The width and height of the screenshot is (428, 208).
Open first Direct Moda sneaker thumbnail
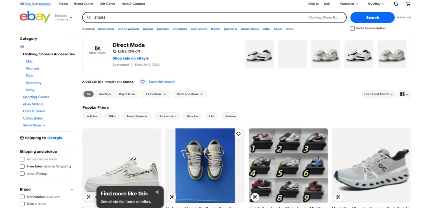click(x=259, y=54)
